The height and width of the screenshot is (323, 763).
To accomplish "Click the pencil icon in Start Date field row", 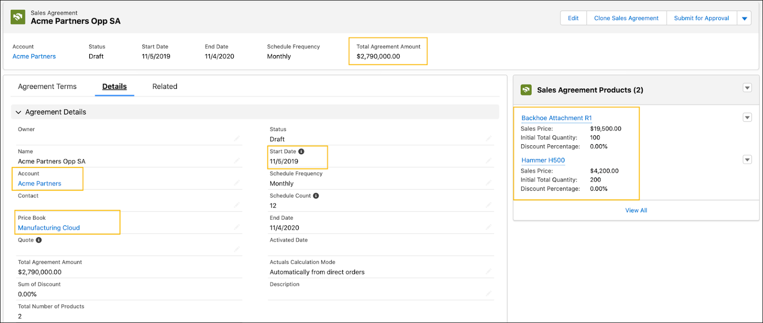I will [x=489, y=161].
